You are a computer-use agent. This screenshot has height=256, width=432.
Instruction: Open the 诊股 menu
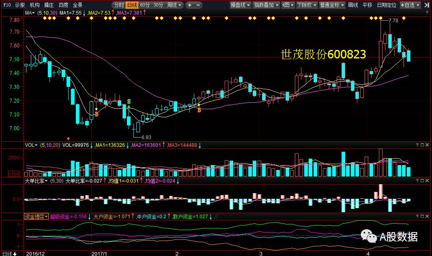point(20,5)
